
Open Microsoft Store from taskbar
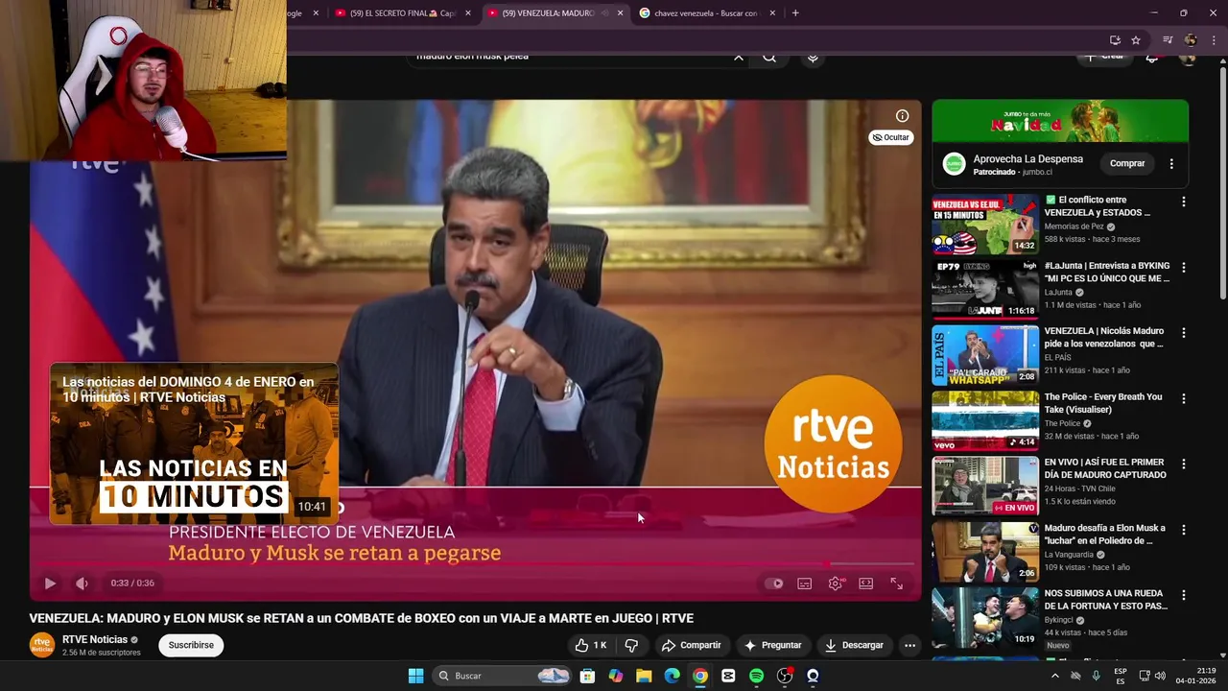click(x=587, y=676)
